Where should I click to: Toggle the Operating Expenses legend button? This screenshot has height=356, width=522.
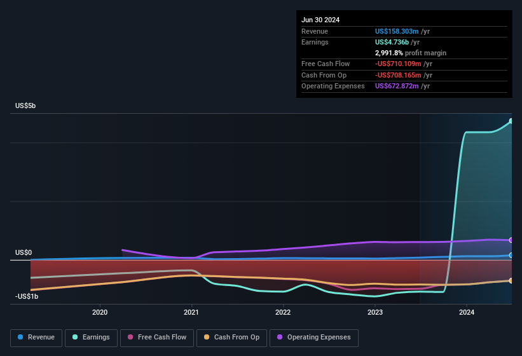click(x=314, y=338)
